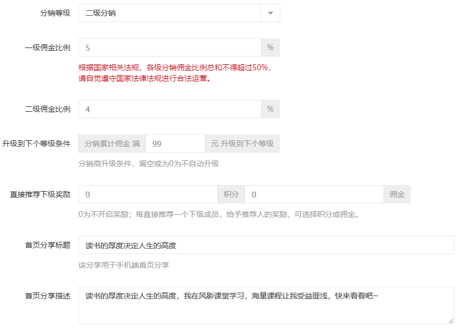465x333 pixels.
Task: Click the 分销等级 field label
Action: [x=55, y=13]
